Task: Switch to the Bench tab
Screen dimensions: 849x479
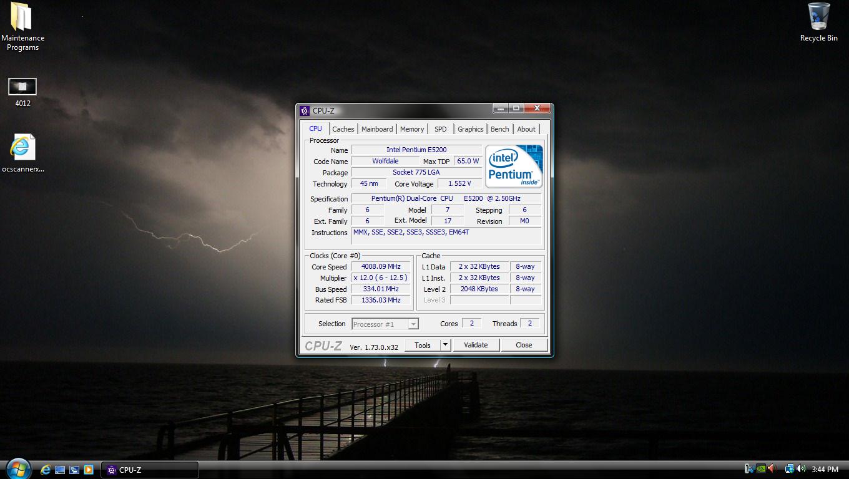Action: [500, 129]
